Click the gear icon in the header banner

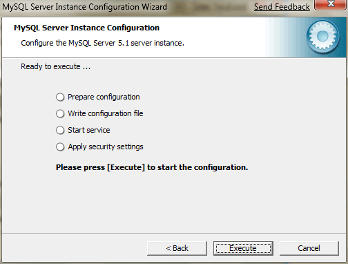tap(322, 37)
